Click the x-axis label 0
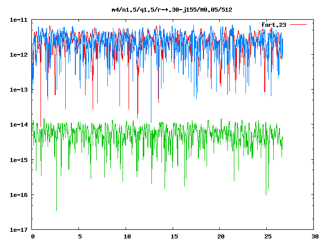 point(32,236)
